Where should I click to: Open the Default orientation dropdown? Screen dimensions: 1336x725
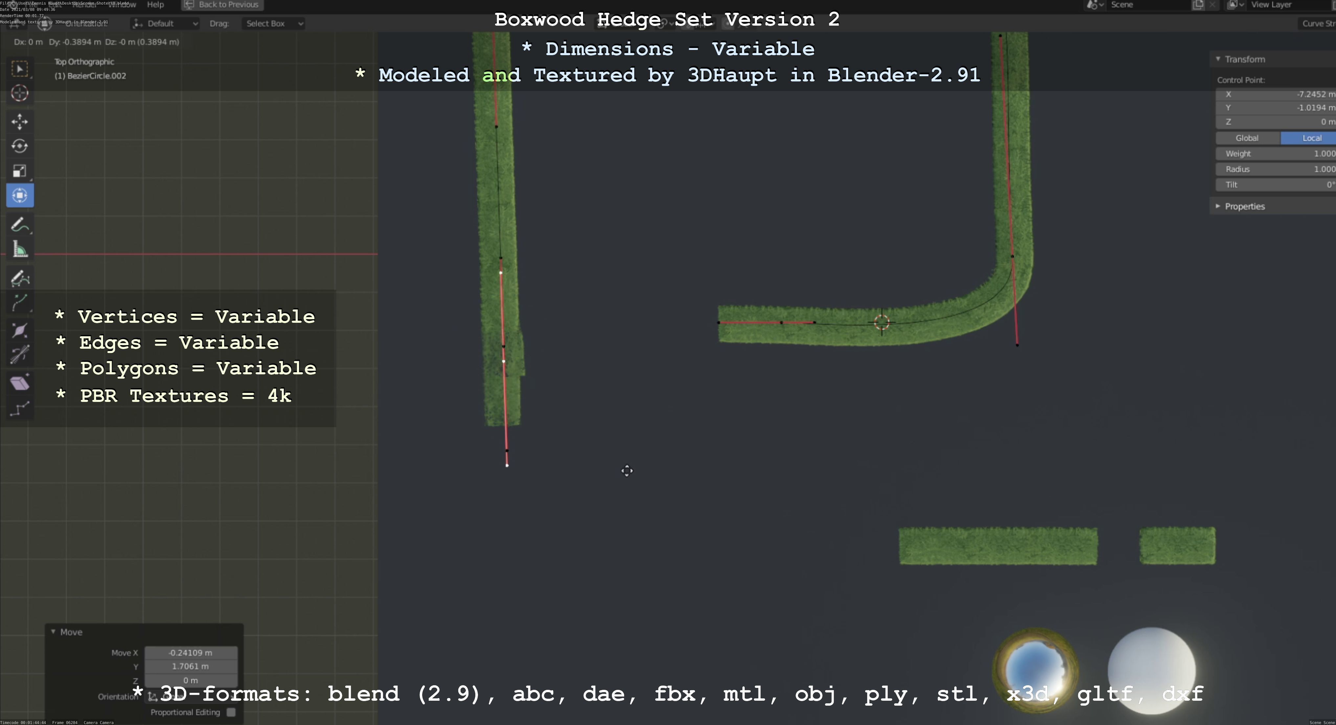pyautogui.click(x=166, y=23)
